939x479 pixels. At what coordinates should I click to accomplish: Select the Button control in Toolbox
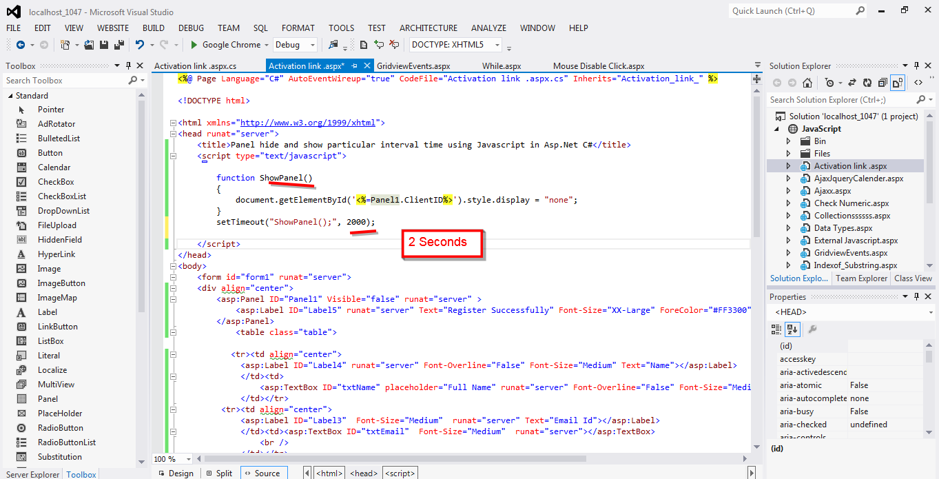[50, 153]
